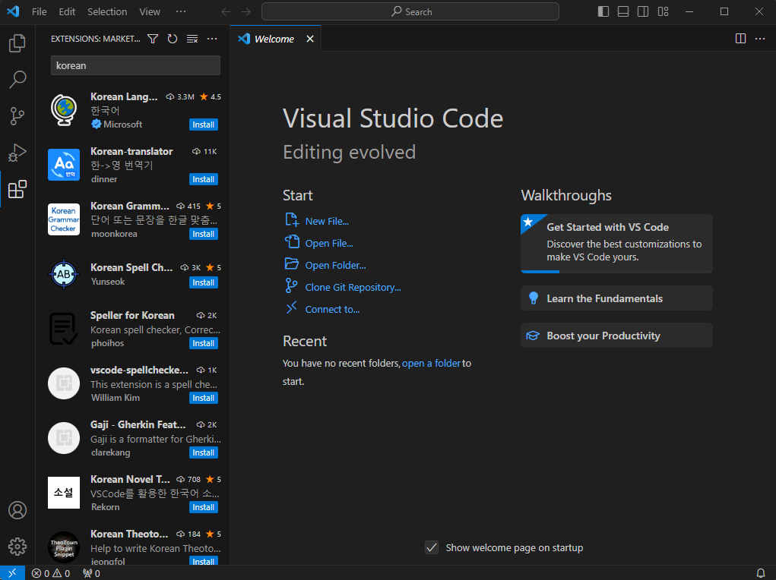Click the Microsoft verified publisher label

pyautogui.click(x=117, y=125)
